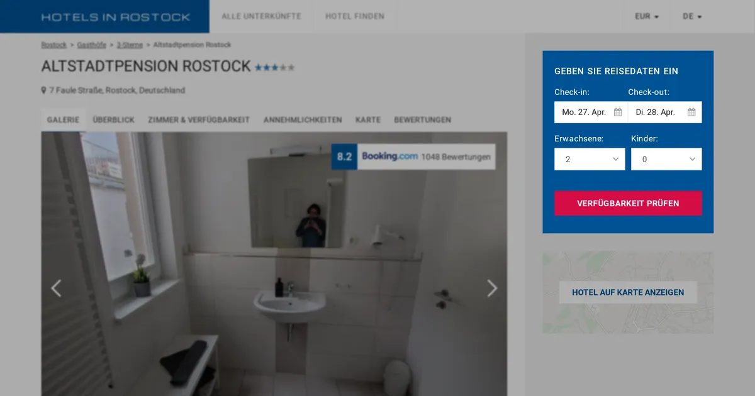Viewport: 755px width, 396px height.
Task: Open Zimmer & Verfügbarkeit tab
Action: [199, 119]
